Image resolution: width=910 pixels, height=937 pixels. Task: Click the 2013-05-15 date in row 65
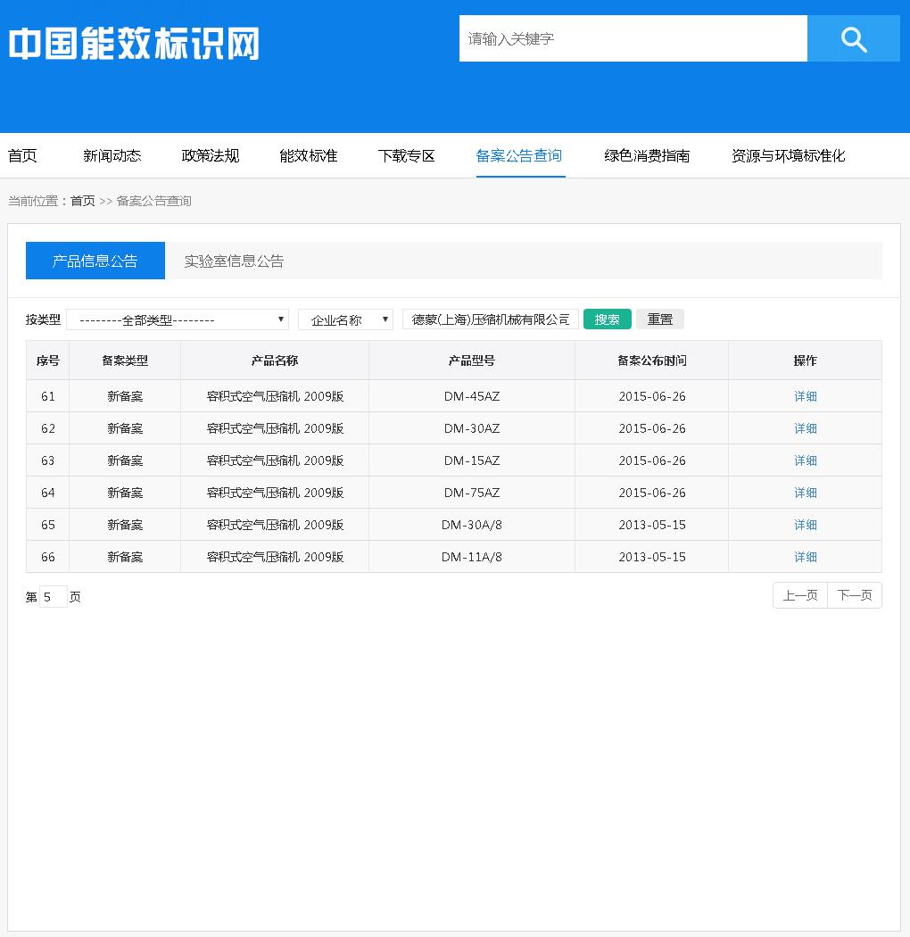pyautogui.click(x=652, y=525)
